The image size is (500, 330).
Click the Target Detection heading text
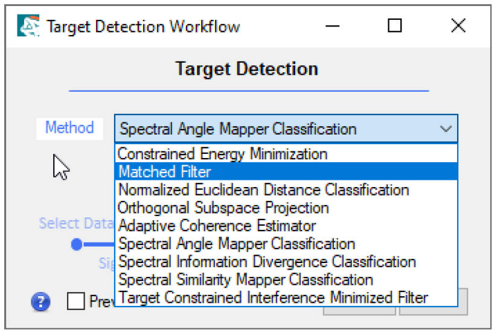point(246,69)
